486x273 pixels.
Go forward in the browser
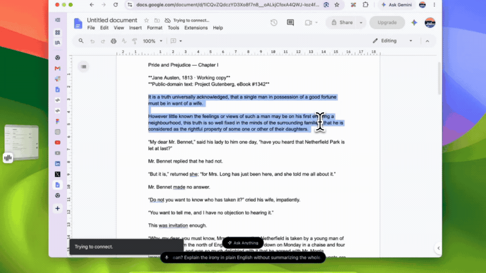103,5
